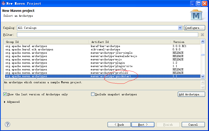Select the maven-archetype-mojo row
This screenshot has width=209, height=131.
tap(103, 59)
